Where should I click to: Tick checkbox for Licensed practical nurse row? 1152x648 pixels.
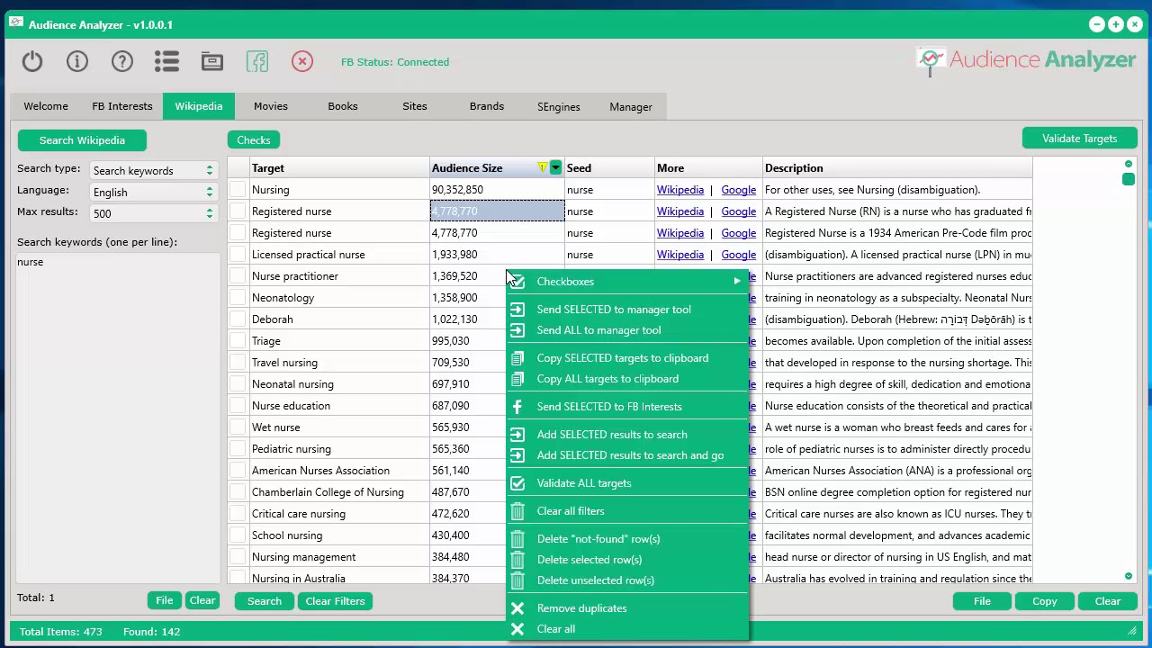click(x=238, y=255)
